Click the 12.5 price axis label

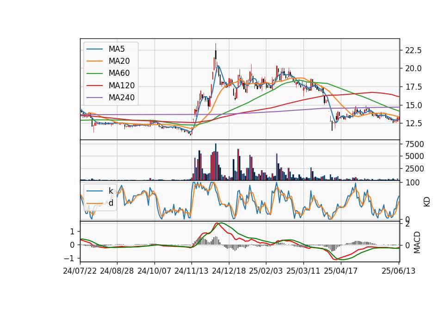pyautogui.click(x=413, y=123)
